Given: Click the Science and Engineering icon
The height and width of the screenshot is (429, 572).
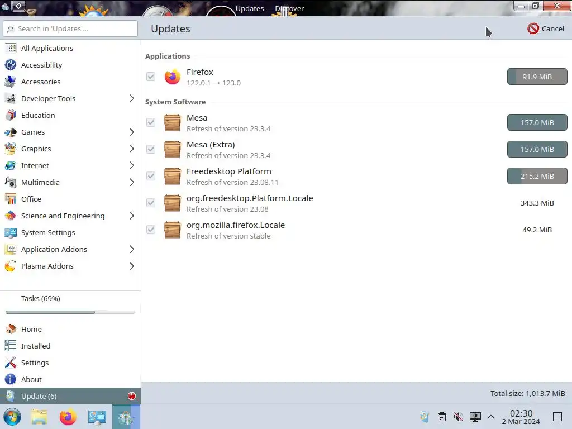Looking at the screenshot, I should point(11,216).
